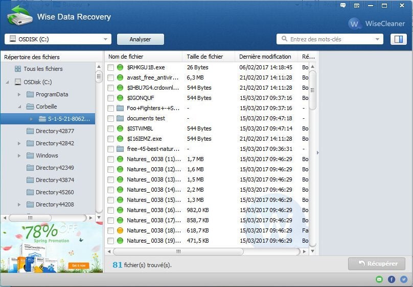Click the WiseCleaner logo

376,23
